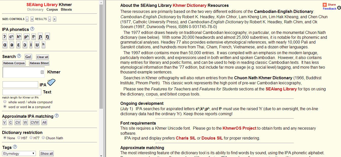This screenshot has height=157, width=341.
Task: Apply C approximate matching
Action: (x=10, y=123)
